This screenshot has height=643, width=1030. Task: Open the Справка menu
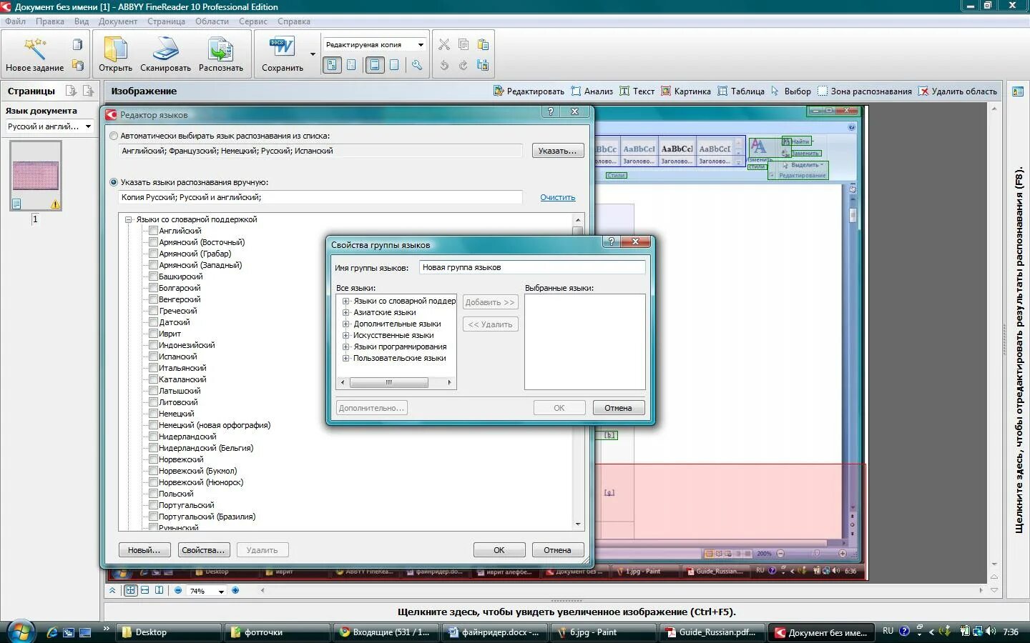pos(294,21)
